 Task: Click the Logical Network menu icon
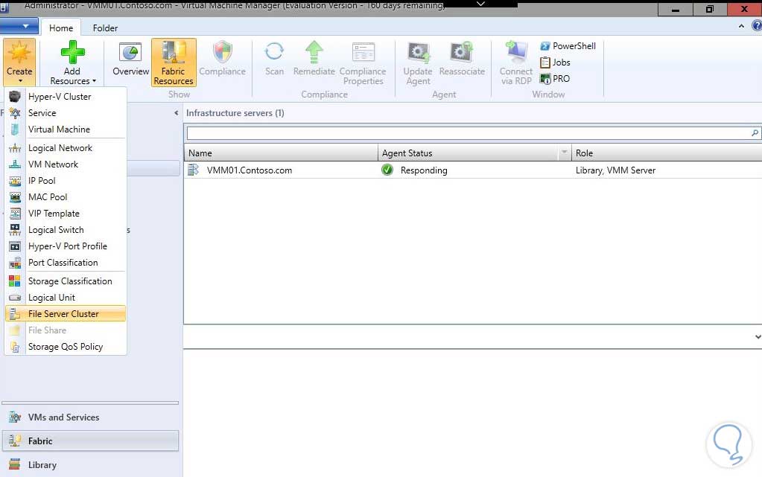(15, 148)
